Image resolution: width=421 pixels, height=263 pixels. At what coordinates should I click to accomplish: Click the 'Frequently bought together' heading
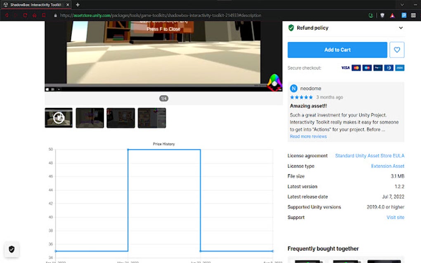(323, 249)
